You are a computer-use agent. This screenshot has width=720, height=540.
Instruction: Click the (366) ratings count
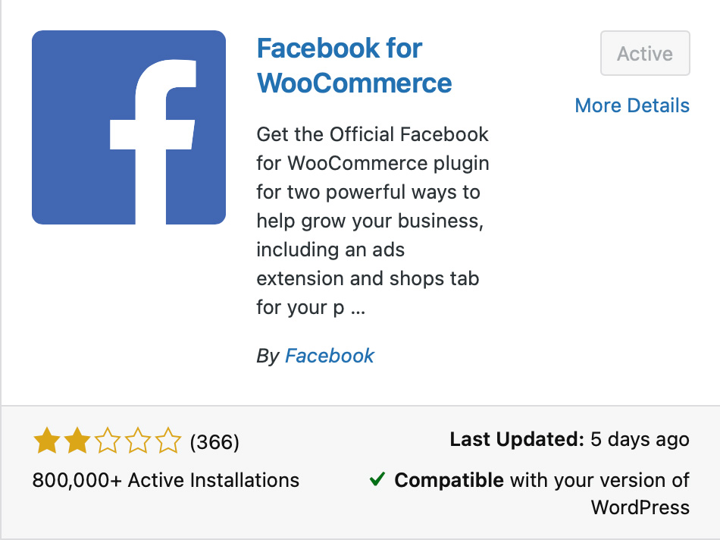(214, 441)
